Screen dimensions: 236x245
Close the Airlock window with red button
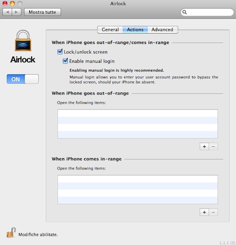point(5,3)
